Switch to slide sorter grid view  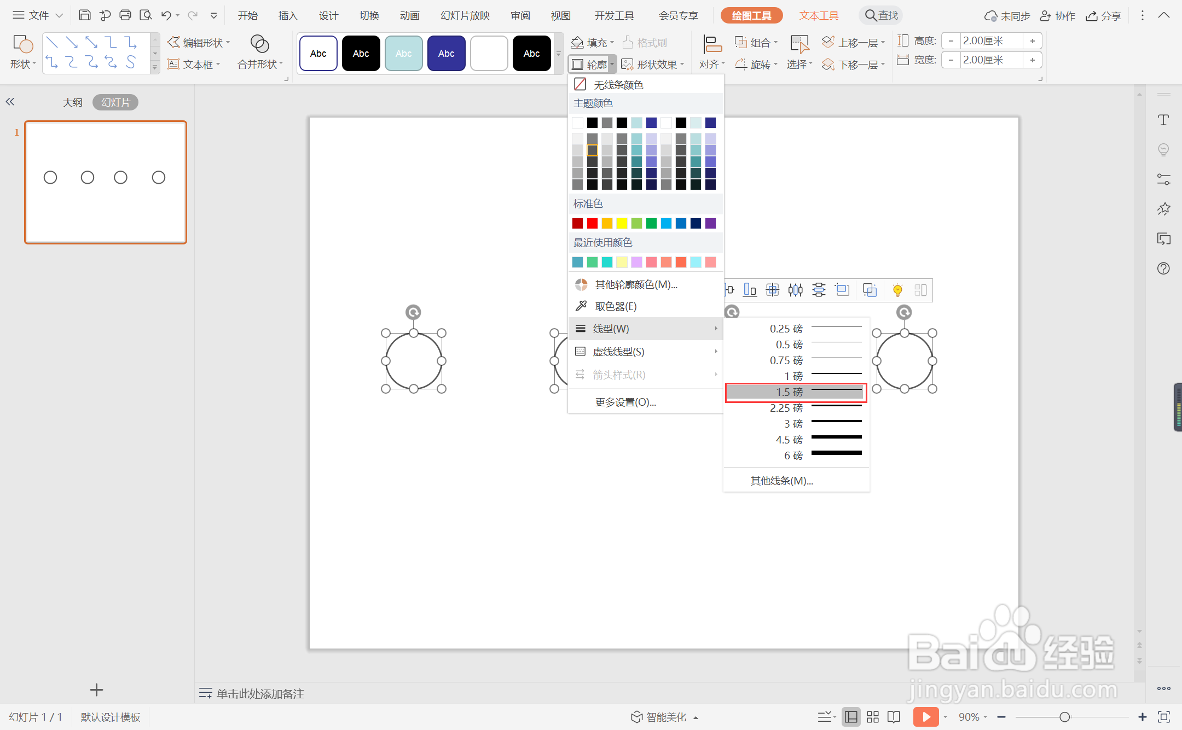873,717
